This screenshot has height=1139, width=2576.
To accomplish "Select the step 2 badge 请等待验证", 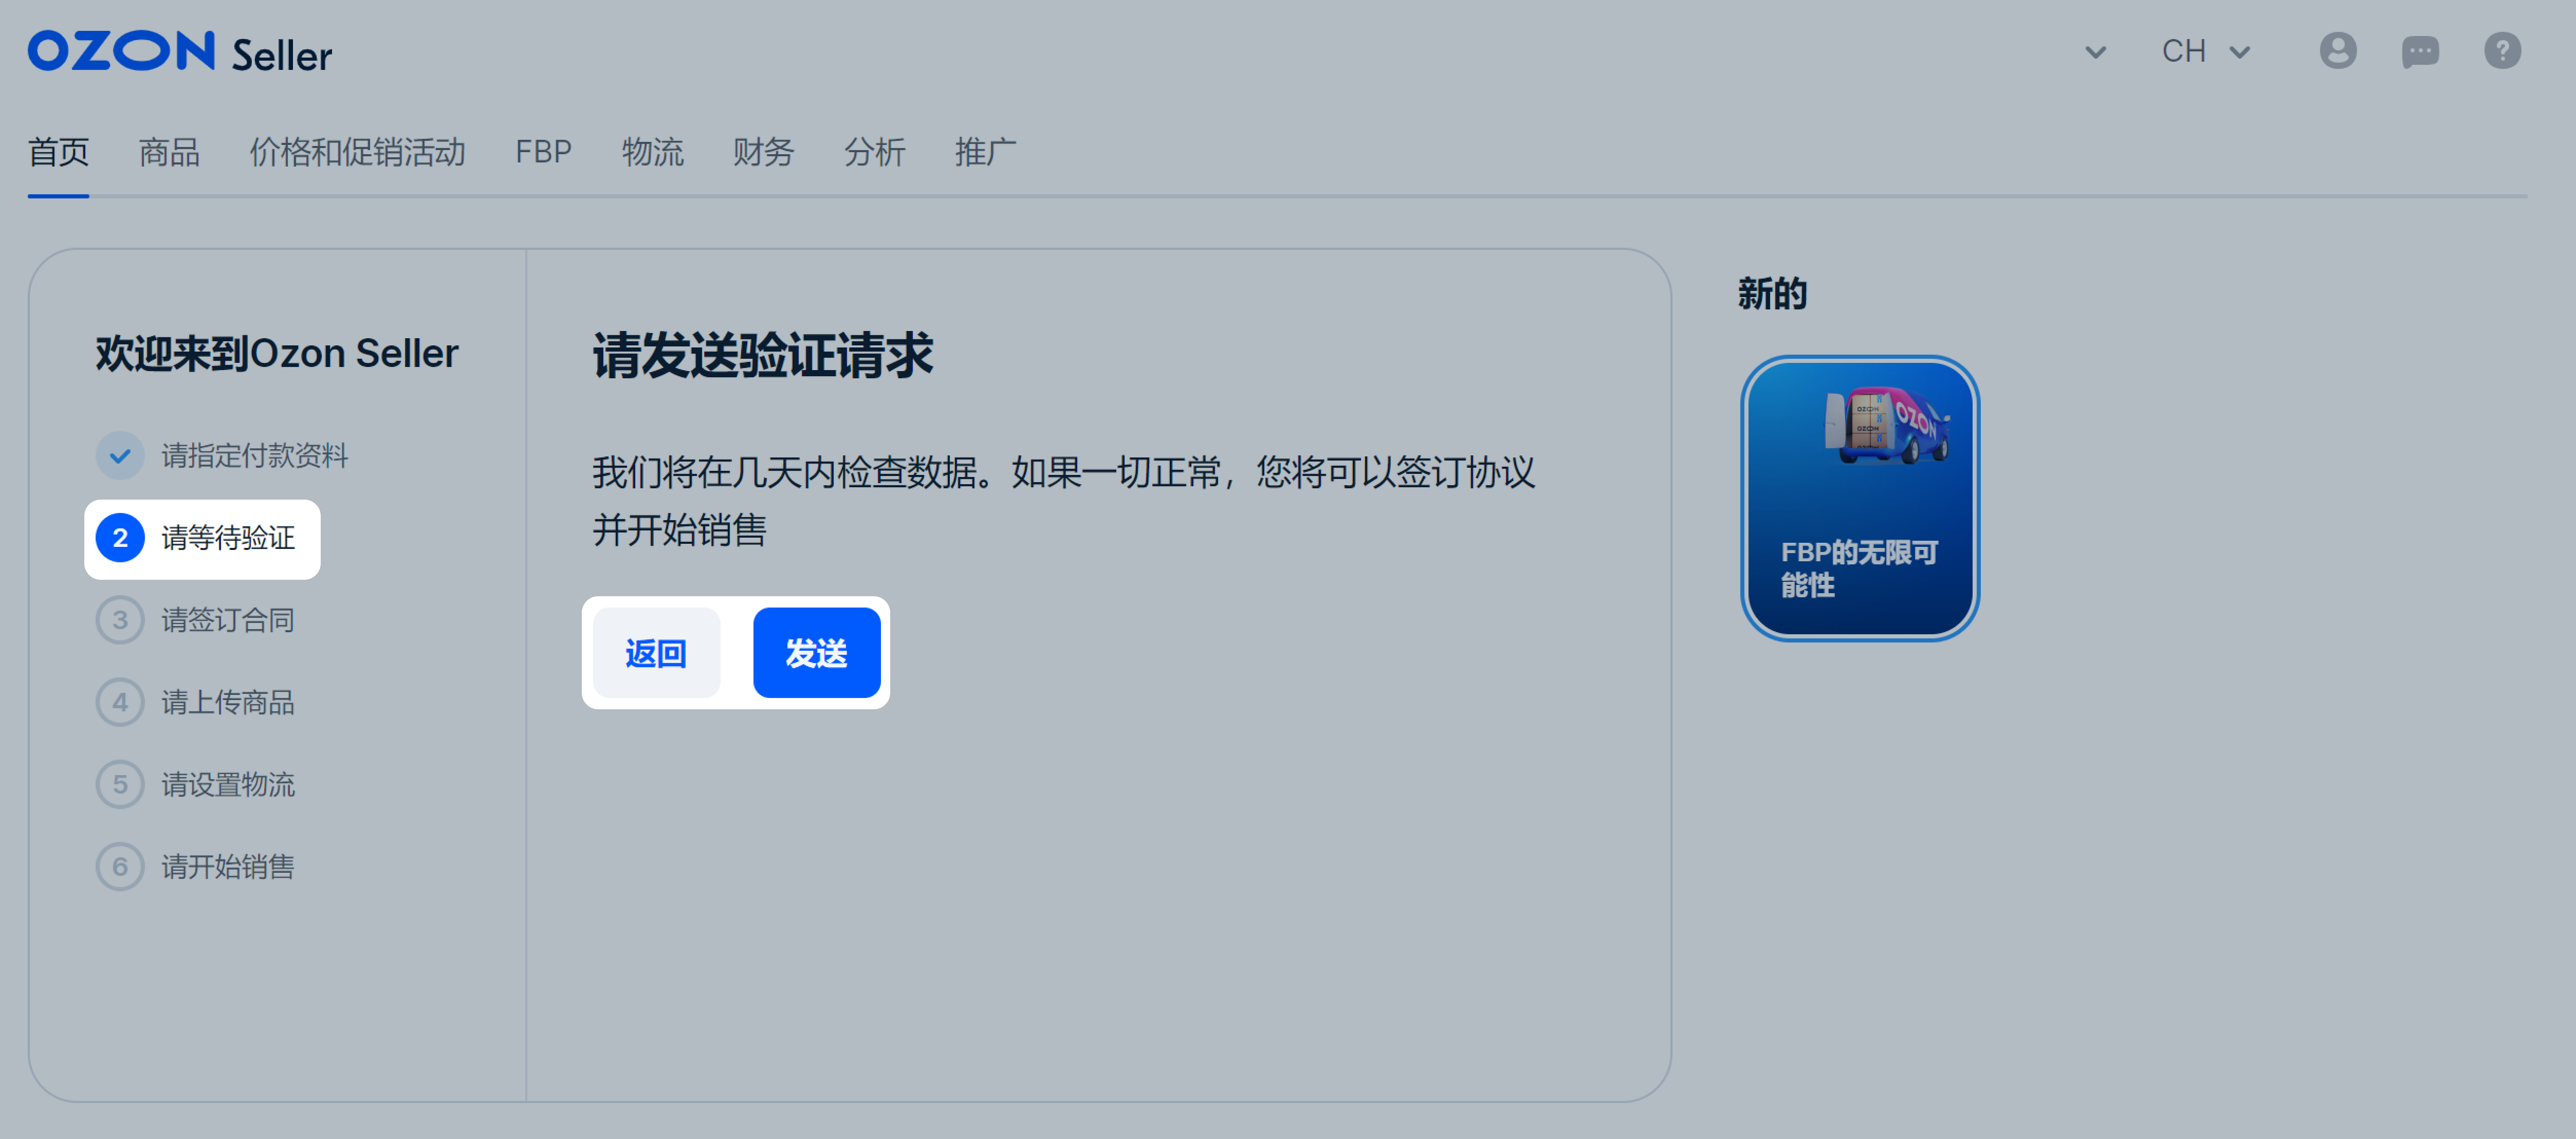I will point(120,538).
